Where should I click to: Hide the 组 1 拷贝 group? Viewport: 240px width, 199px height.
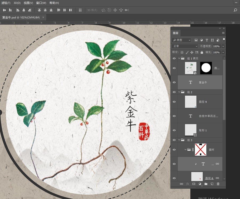point(174,58)
